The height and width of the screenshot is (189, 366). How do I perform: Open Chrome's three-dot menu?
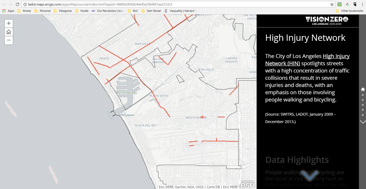[362, 4]
